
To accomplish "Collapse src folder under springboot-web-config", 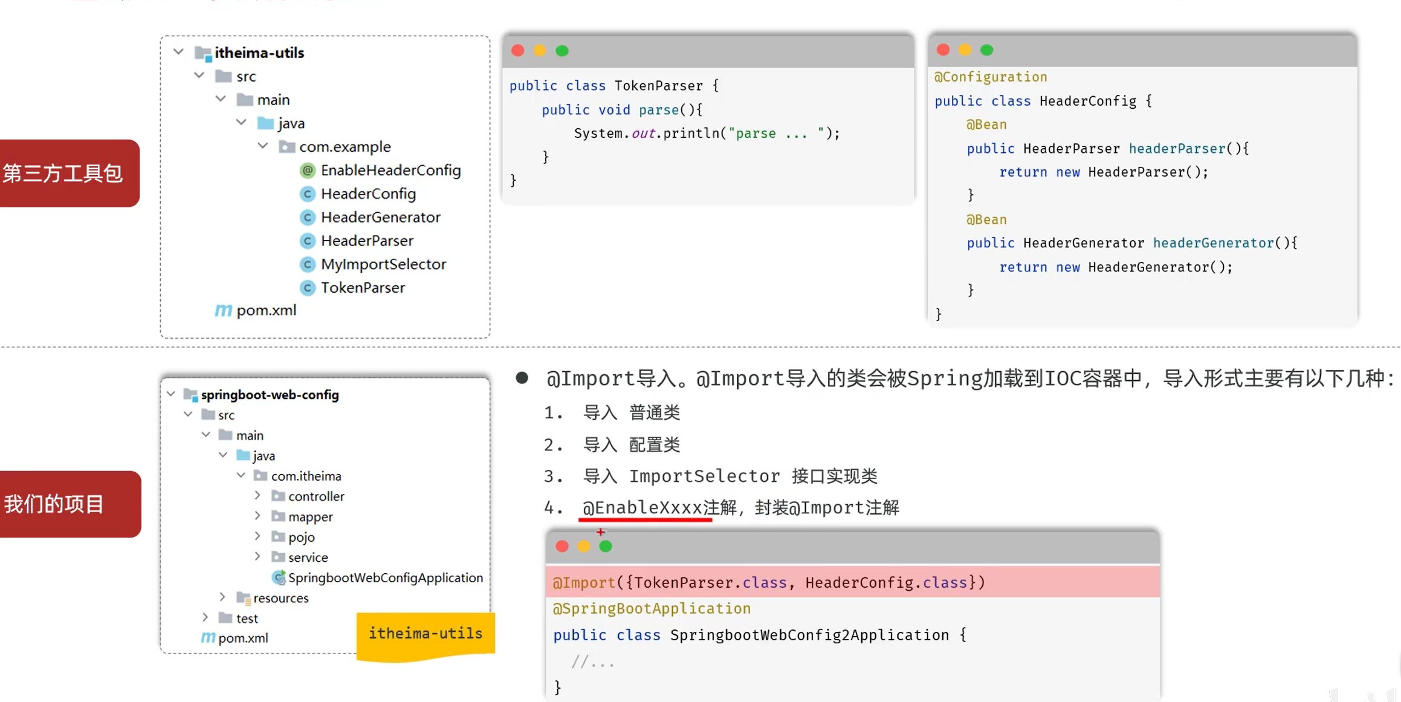I will [x=189, y=414].
